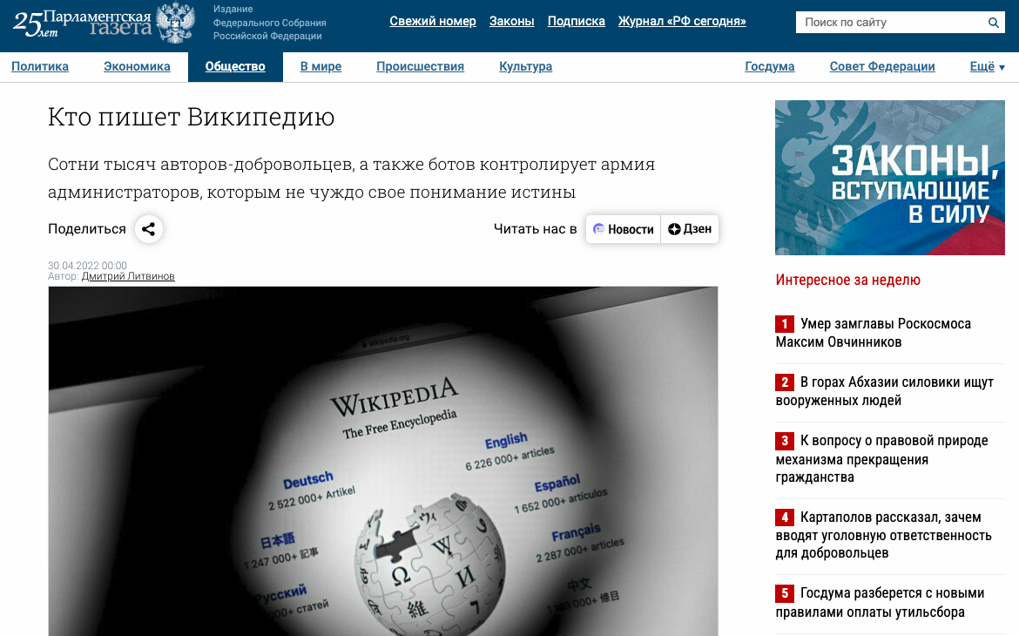Go to Происшествия section
Screen dimensions: 1019x636
tap(420, 66)
